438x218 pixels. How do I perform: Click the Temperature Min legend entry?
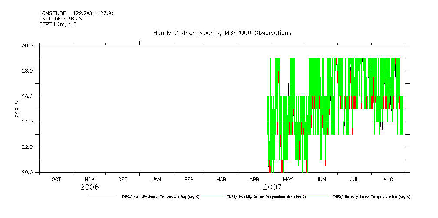coord(371,196)
